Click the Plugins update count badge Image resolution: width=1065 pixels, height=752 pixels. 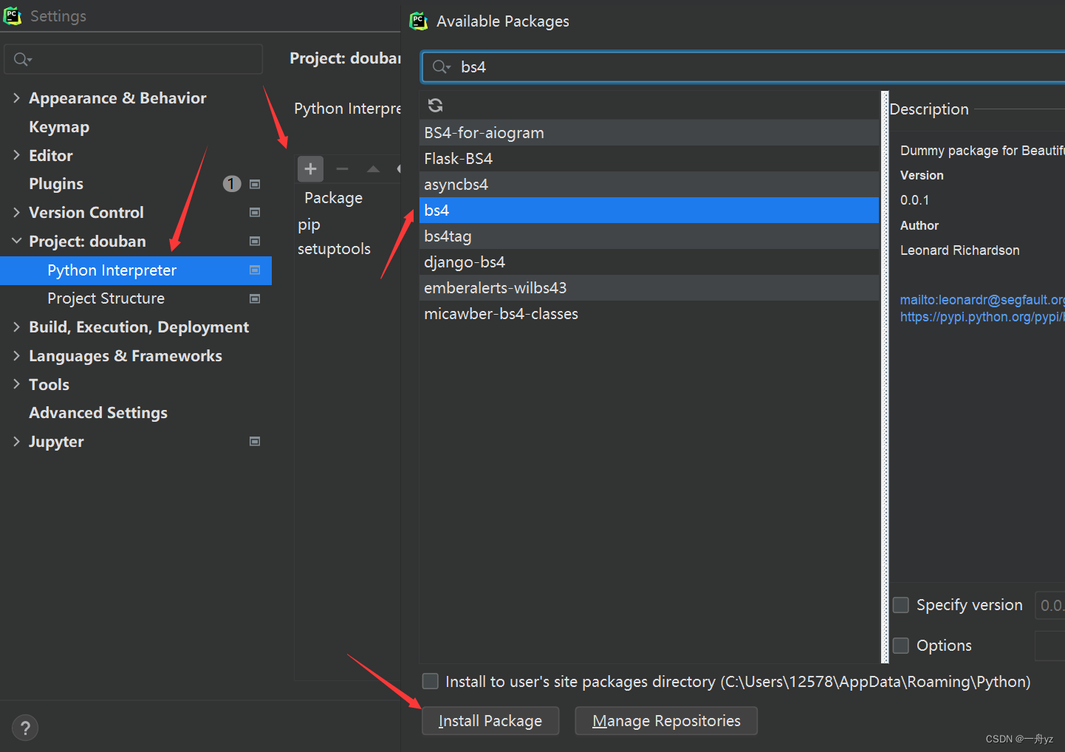click(232, 184)
